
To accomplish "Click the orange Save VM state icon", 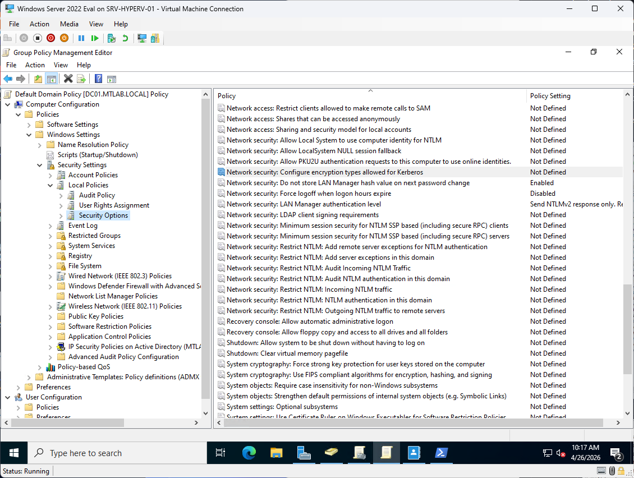I will (64, 38).
